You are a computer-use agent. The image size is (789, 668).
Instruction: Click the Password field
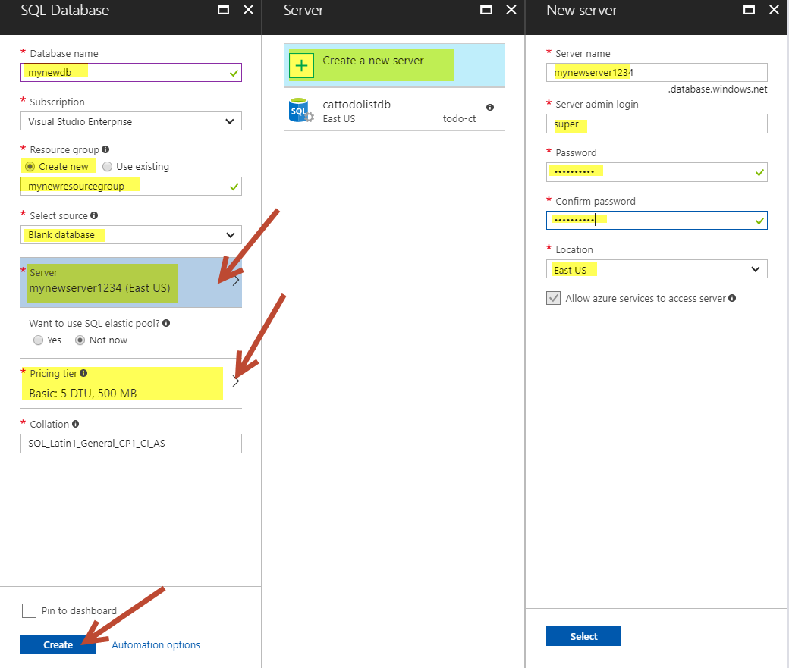(657, 172)
